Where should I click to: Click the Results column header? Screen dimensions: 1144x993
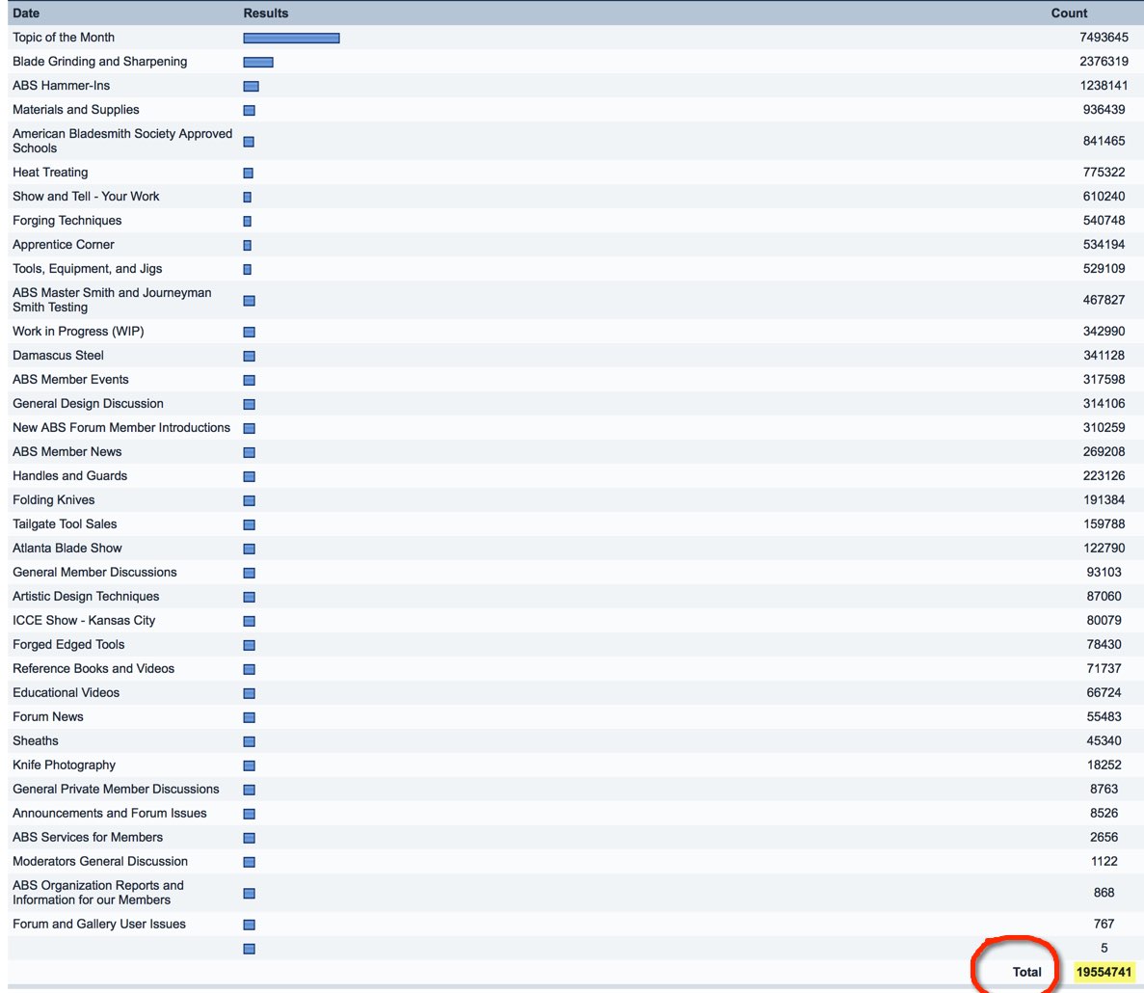[x=266, y=13]
